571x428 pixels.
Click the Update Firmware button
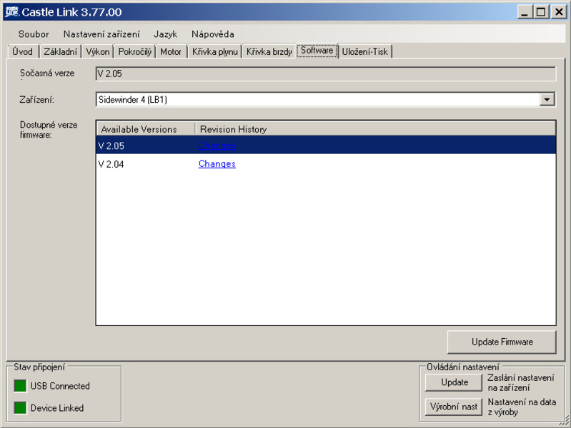click(x=502, y=342)
